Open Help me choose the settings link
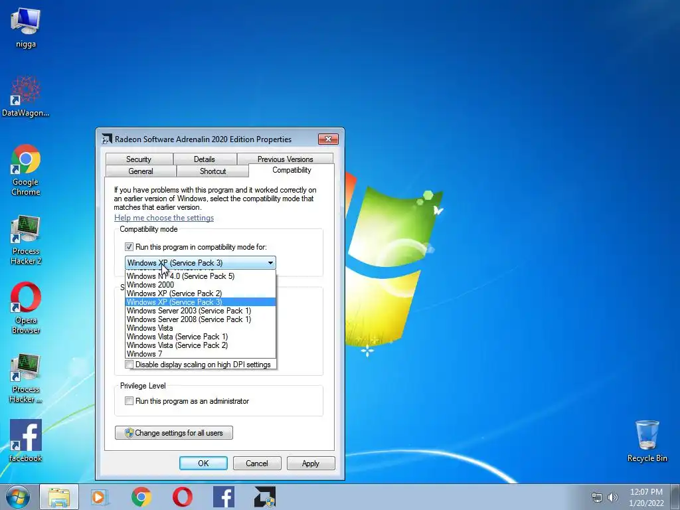The width and height of the screenshot is (680, 510). 164,218
